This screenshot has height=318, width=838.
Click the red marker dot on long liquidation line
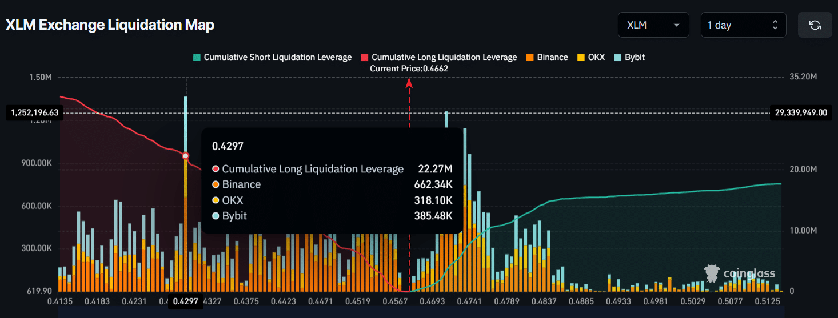pyautogui.click(x=186, y=156)
